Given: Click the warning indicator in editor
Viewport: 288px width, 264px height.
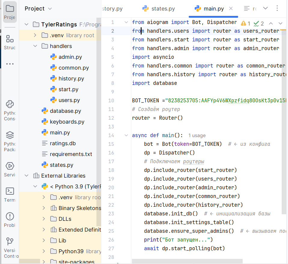Looking at the screenshot, I should coord(245,23).
